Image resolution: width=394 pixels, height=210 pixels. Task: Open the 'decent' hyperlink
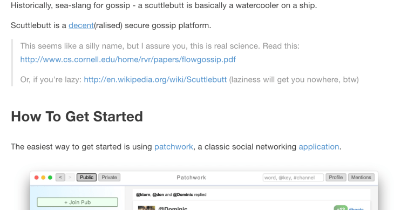(x=81, y=25)
